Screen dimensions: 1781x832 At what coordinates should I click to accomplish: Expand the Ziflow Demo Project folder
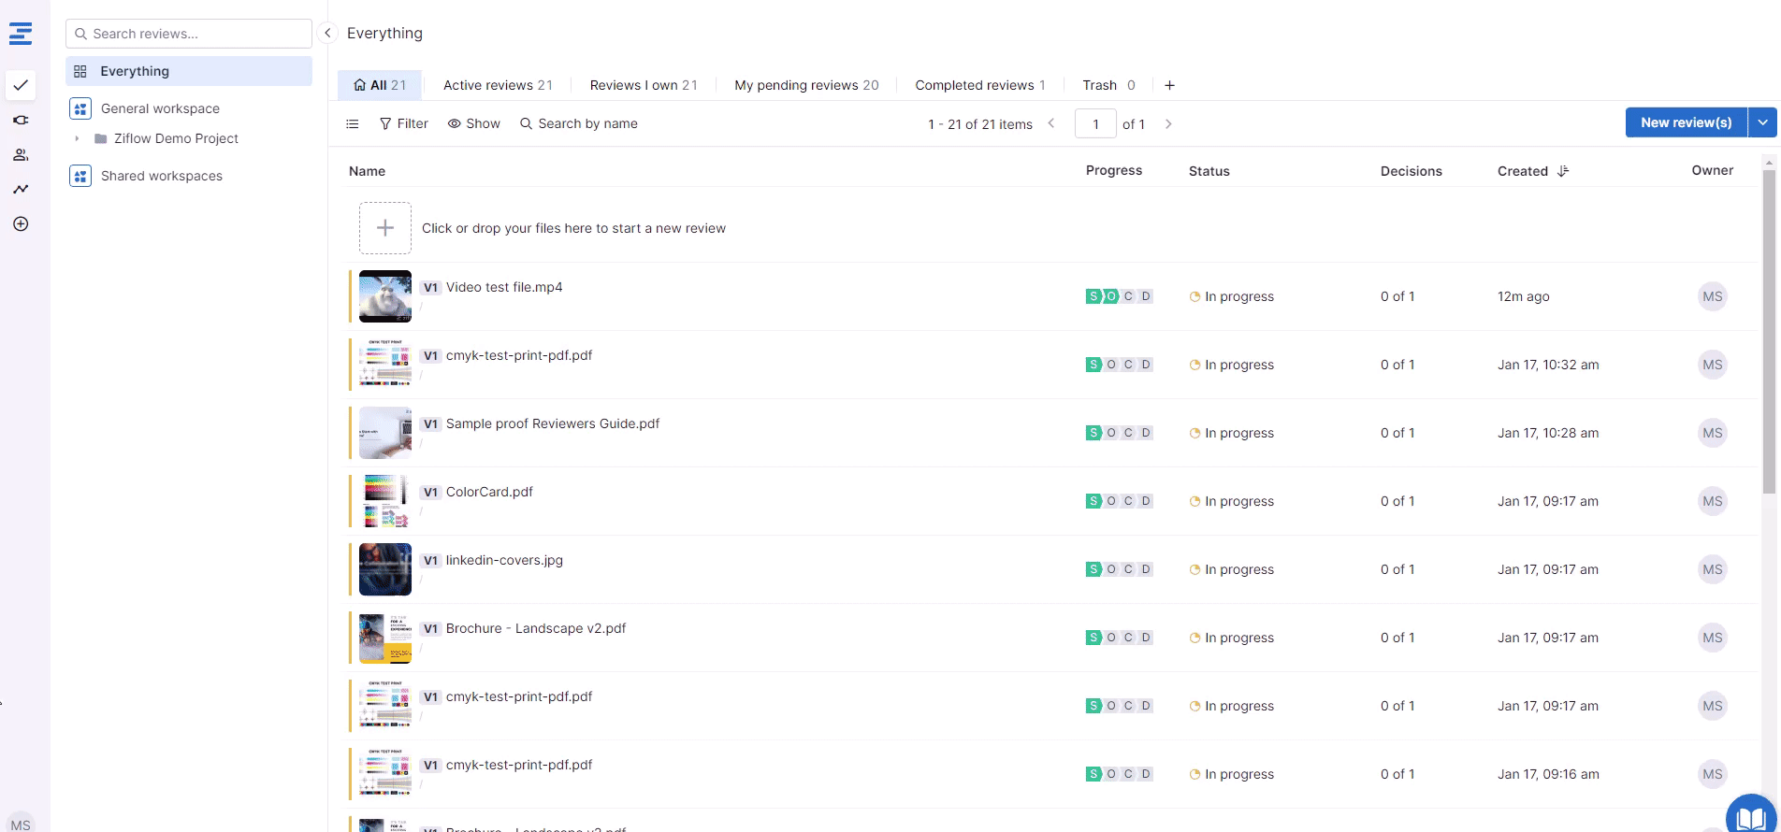click(x=77, y=138)
